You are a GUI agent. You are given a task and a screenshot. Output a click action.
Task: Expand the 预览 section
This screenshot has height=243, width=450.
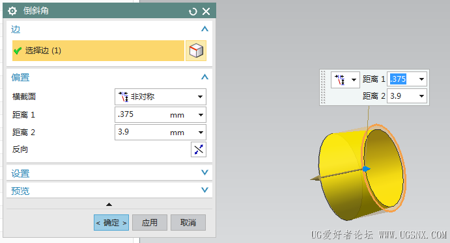tap(204, 190)
